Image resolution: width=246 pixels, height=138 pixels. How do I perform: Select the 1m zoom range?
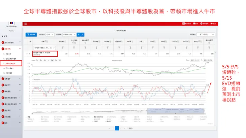coord(37,60)
